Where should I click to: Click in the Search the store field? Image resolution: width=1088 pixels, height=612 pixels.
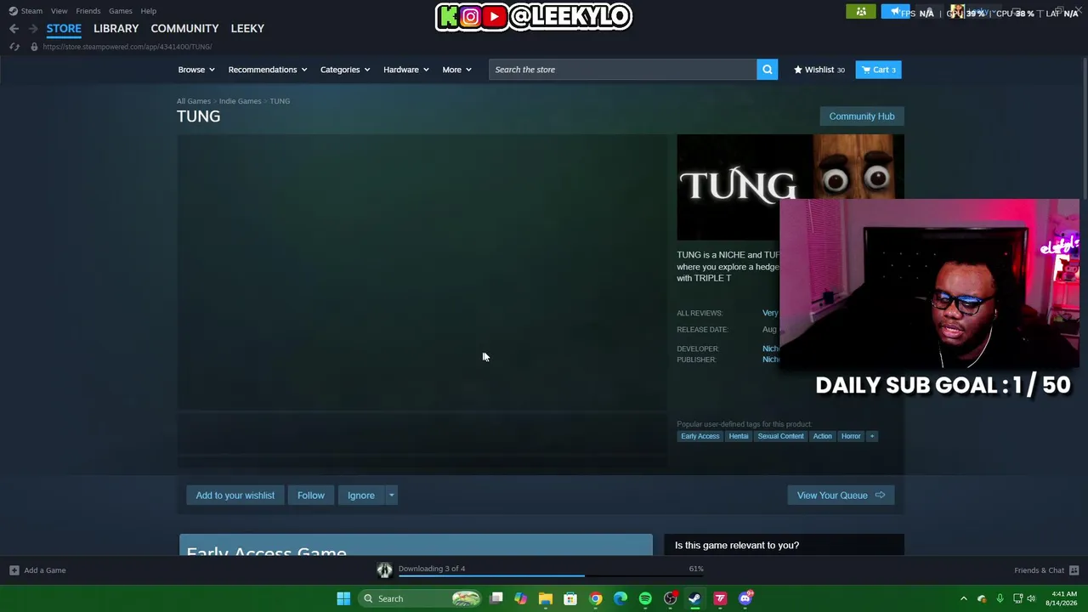pos(623,70)
